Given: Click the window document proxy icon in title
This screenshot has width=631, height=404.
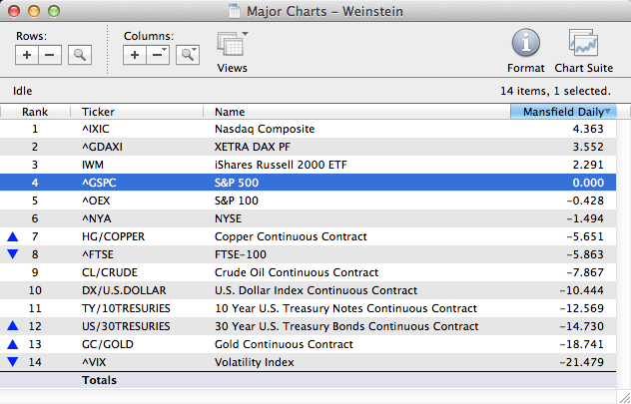Looking at the screenshot, I should (236, 9).
